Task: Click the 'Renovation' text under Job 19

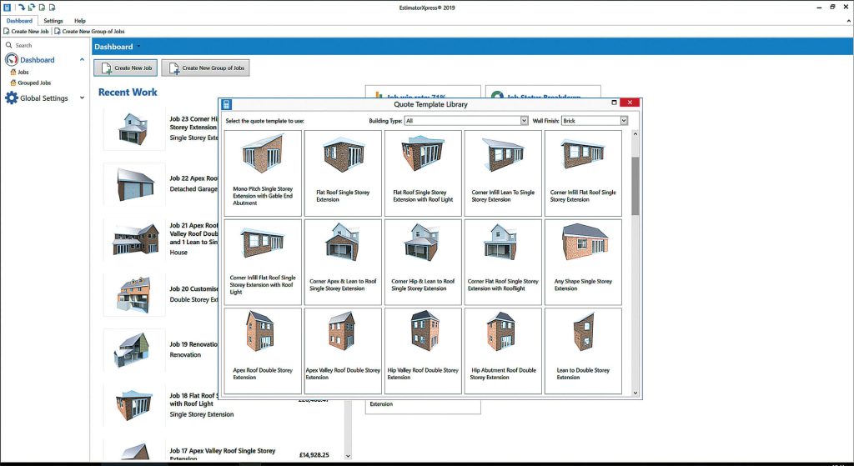Action: (185, 355)
